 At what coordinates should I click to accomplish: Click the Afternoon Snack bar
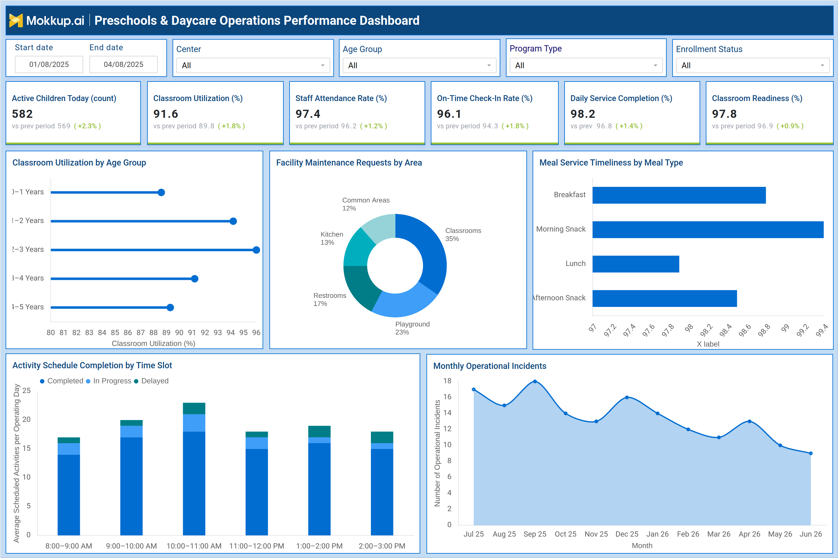tap(665, 299)
